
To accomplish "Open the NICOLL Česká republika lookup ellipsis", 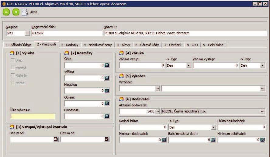I will click(x=262, y=111).
